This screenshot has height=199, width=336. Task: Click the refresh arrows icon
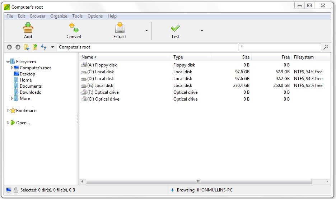click(44, 47)
